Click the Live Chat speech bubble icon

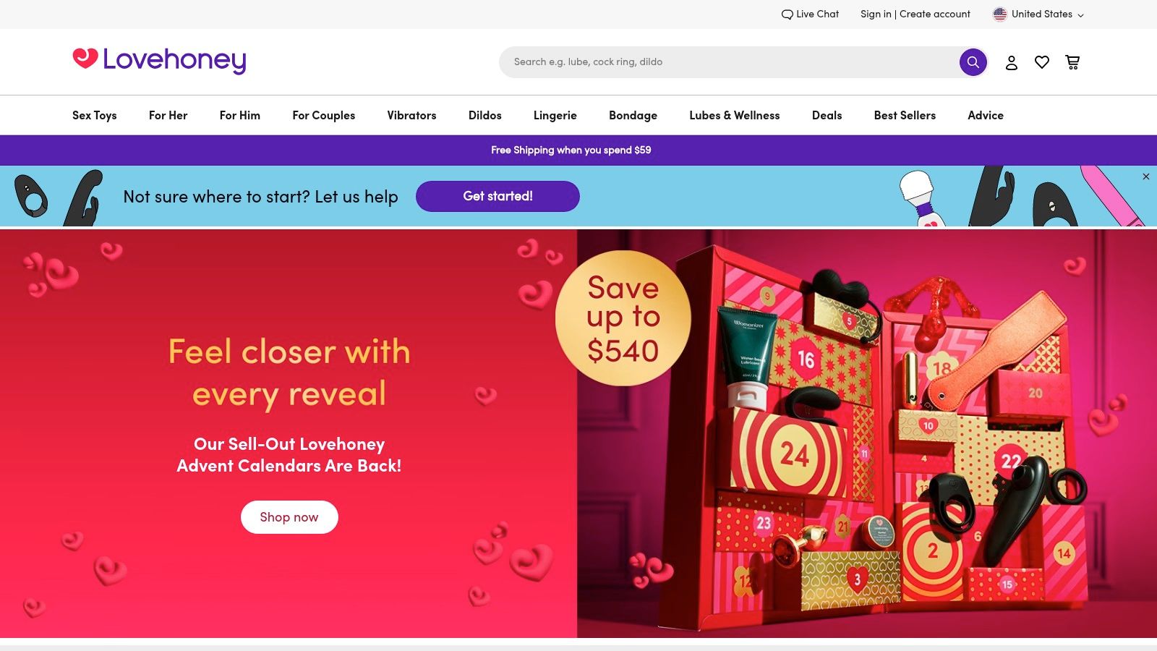[787, 14]
